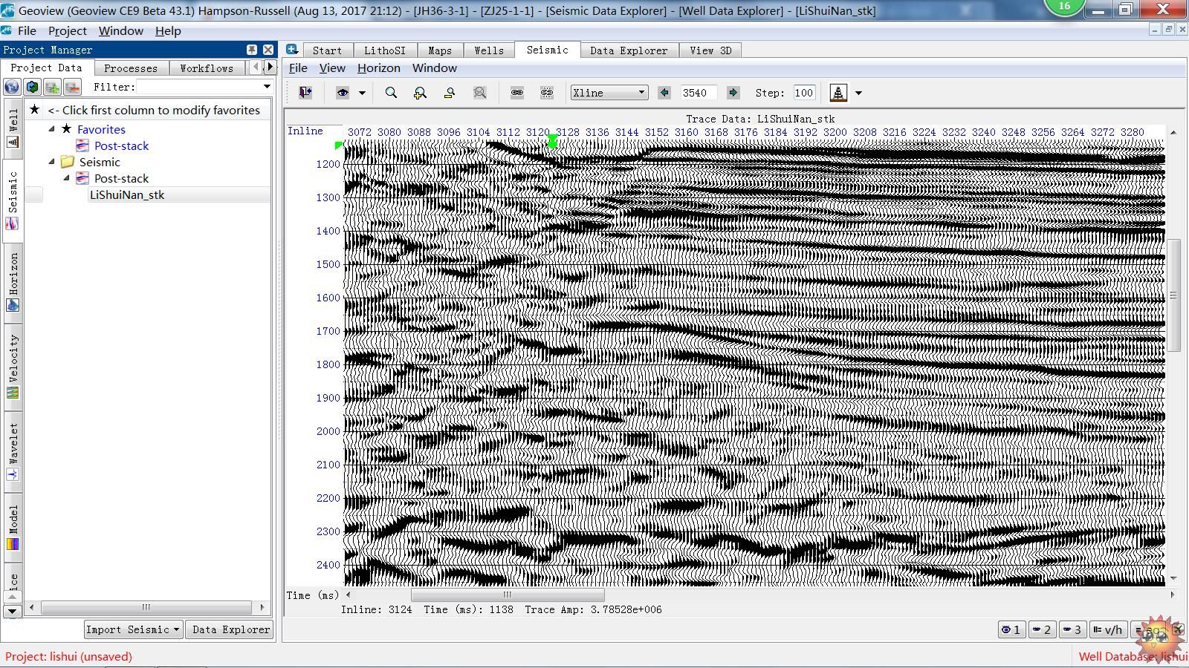Click the remove database red minus icon
This screenshot has width=1189, height=668.
point(72,87)
